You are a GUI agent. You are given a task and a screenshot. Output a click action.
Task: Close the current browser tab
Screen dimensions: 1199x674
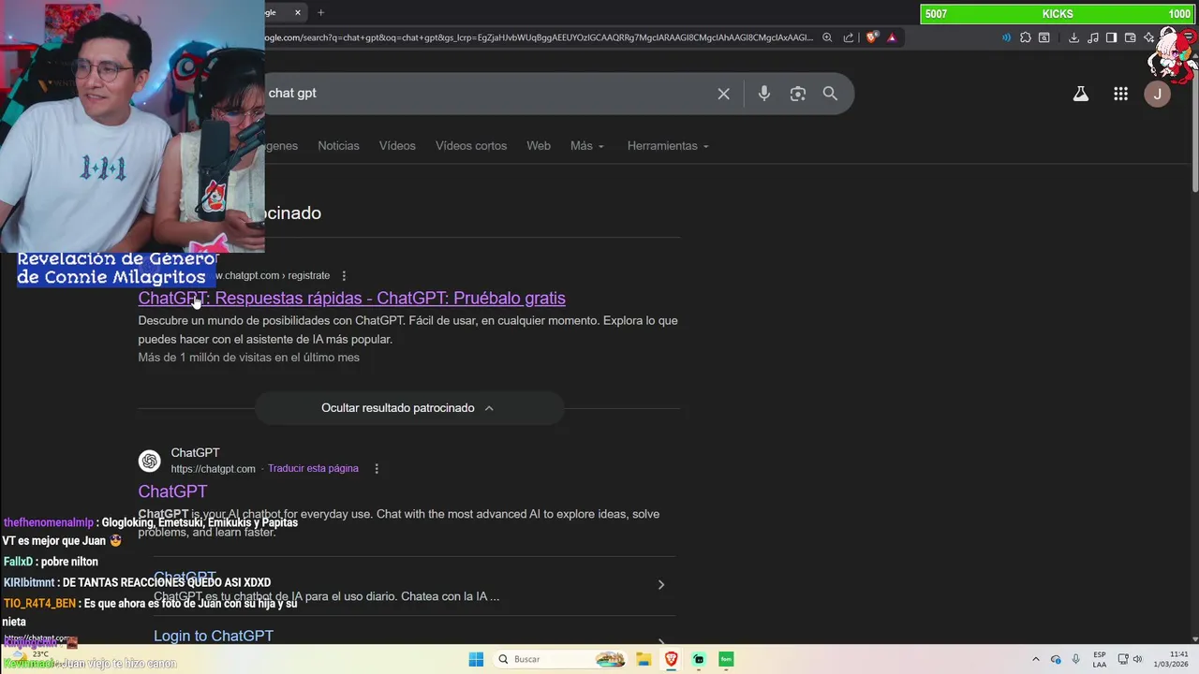tap(298, 12)
